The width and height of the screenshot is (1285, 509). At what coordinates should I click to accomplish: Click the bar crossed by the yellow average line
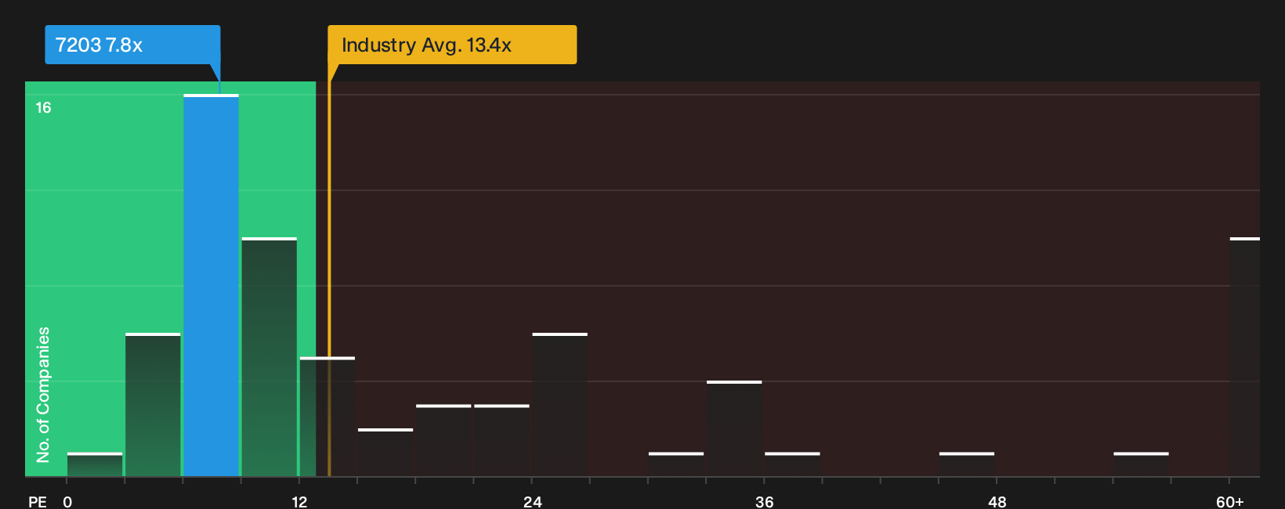[x=328, y=417]
